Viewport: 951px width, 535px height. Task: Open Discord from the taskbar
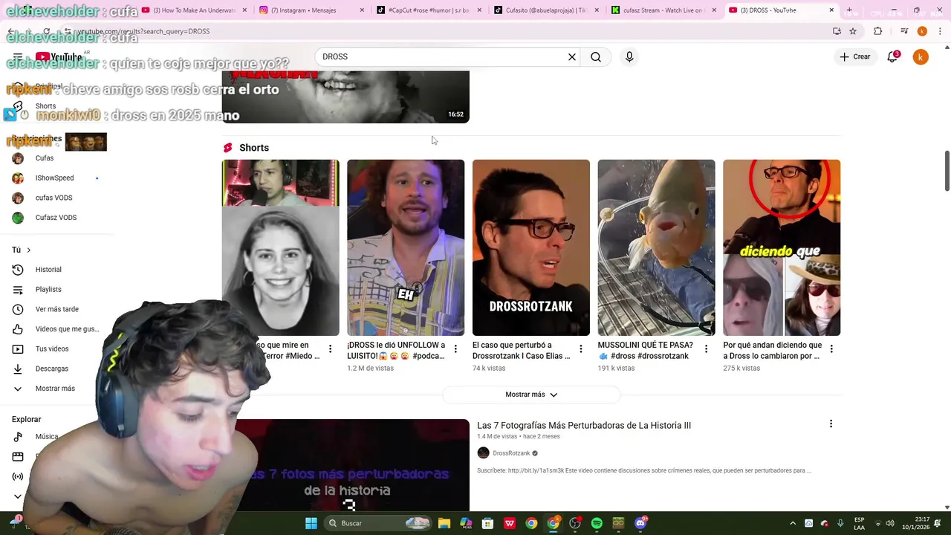pos(640,523)
